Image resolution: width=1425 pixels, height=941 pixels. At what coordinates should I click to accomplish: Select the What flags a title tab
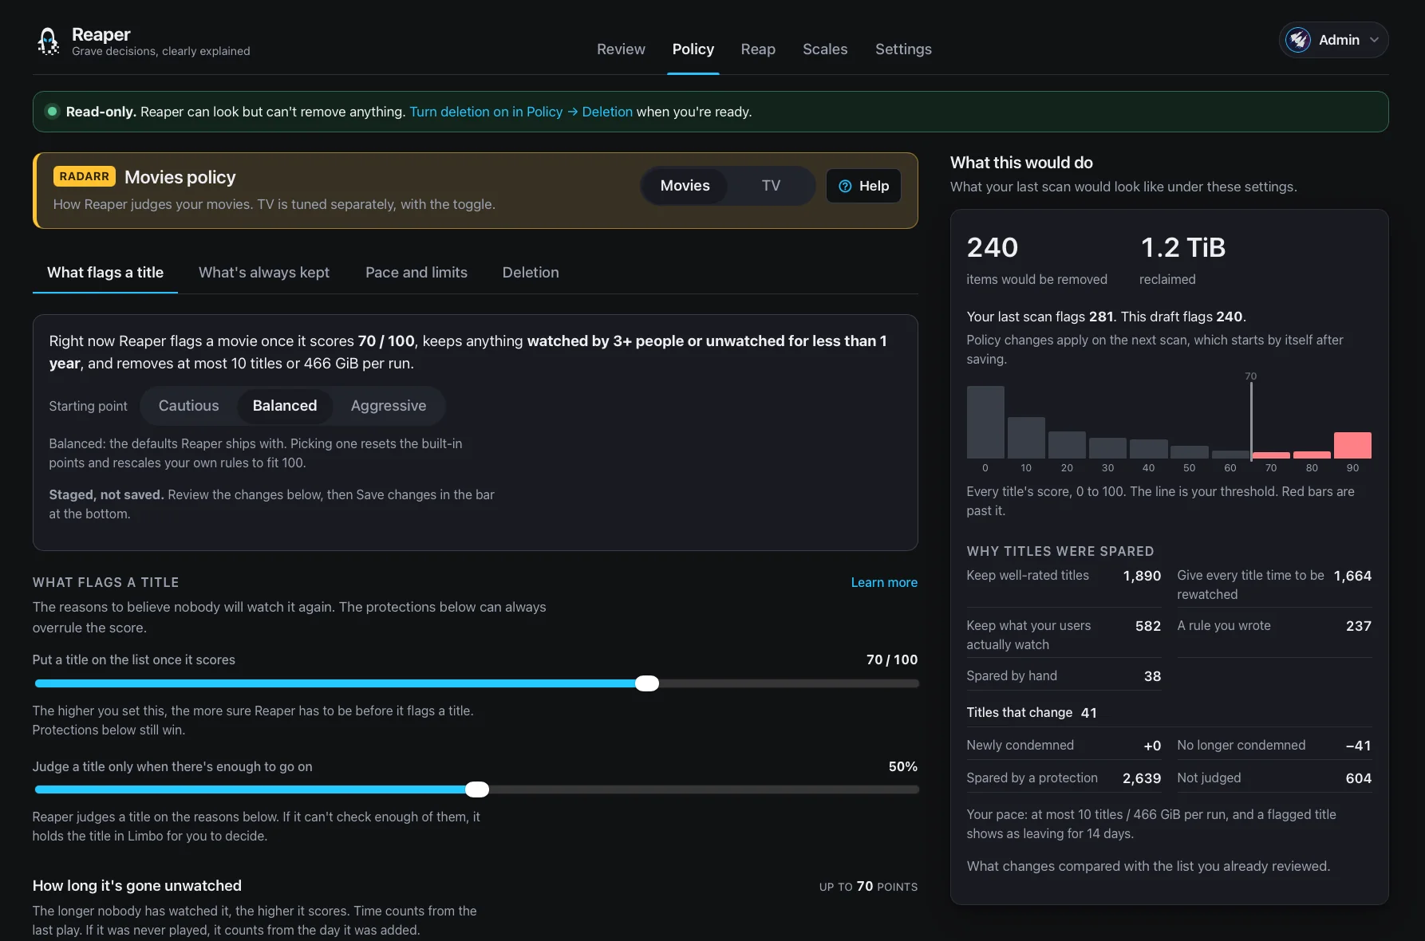[x=105, y=273]
